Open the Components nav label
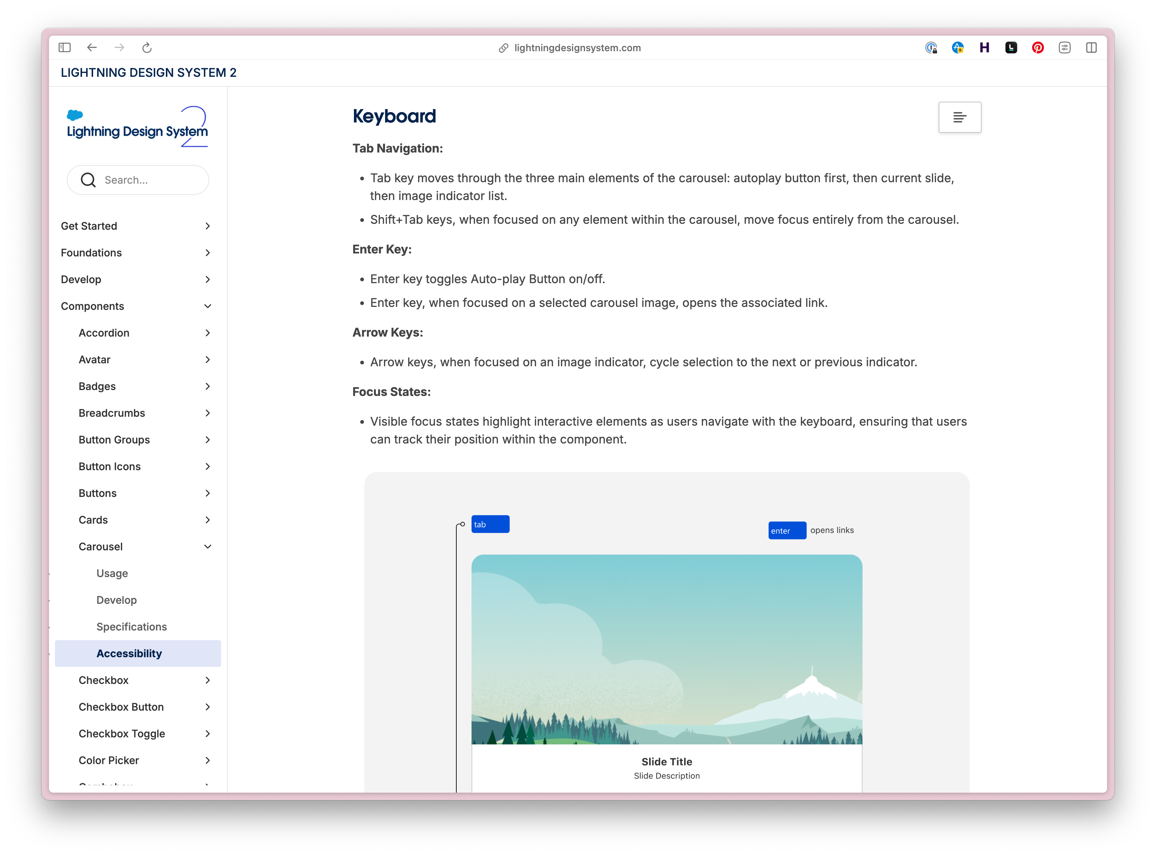This screenshot has height=855, width=1156. (92, 307)
